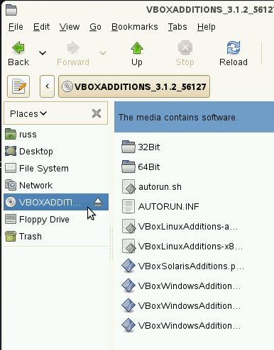Open the Edit menu
274x350 pixels.
(41, 27)
